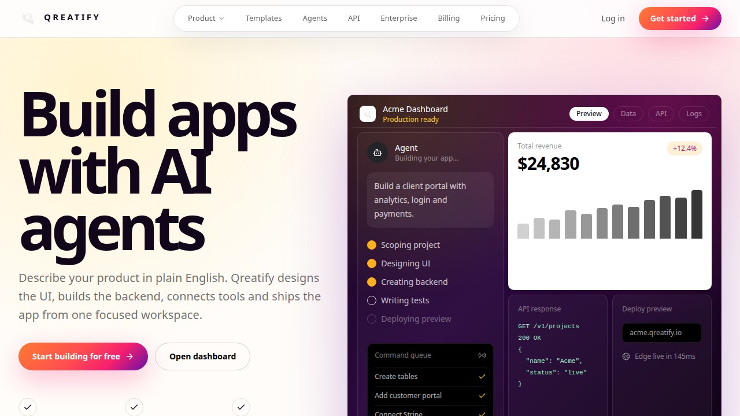Open the Logs tab
The height and width of the screenshot is (416, 740).
[x=694, y=114]
